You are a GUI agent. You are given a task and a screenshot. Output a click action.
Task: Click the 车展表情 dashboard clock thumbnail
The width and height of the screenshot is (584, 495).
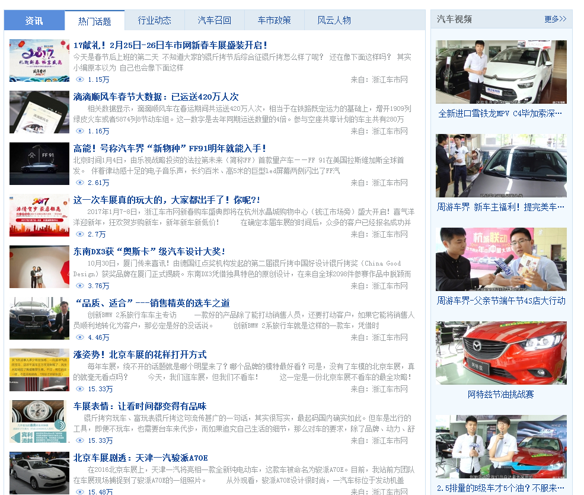(40, 421)
